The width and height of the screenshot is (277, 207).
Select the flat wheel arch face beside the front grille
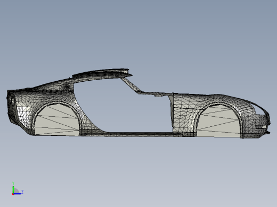(x=218, y=122)
